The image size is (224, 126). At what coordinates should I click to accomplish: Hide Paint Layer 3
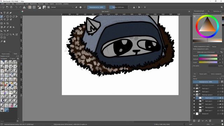pos(194,111)
